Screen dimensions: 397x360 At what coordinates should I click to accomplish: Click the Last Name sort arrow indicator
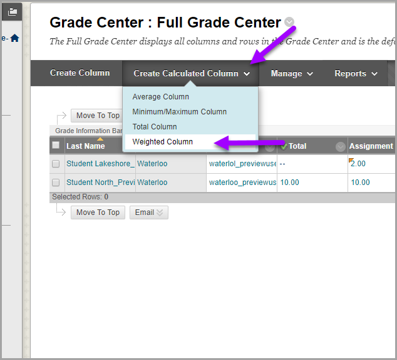click(100, 139)
